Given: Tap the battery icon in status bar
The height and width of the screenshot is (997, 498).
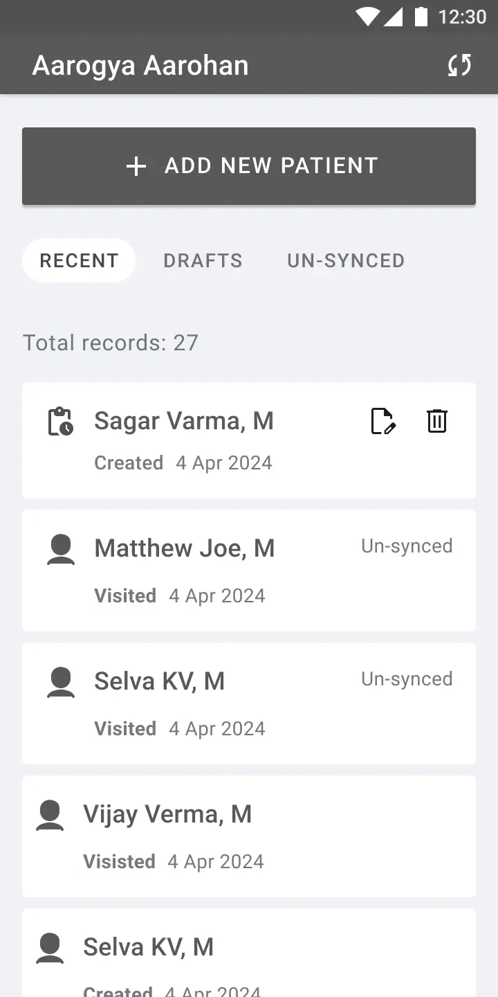Looking at the screenshot, I should pyautogui.click(x=421, y=16).
